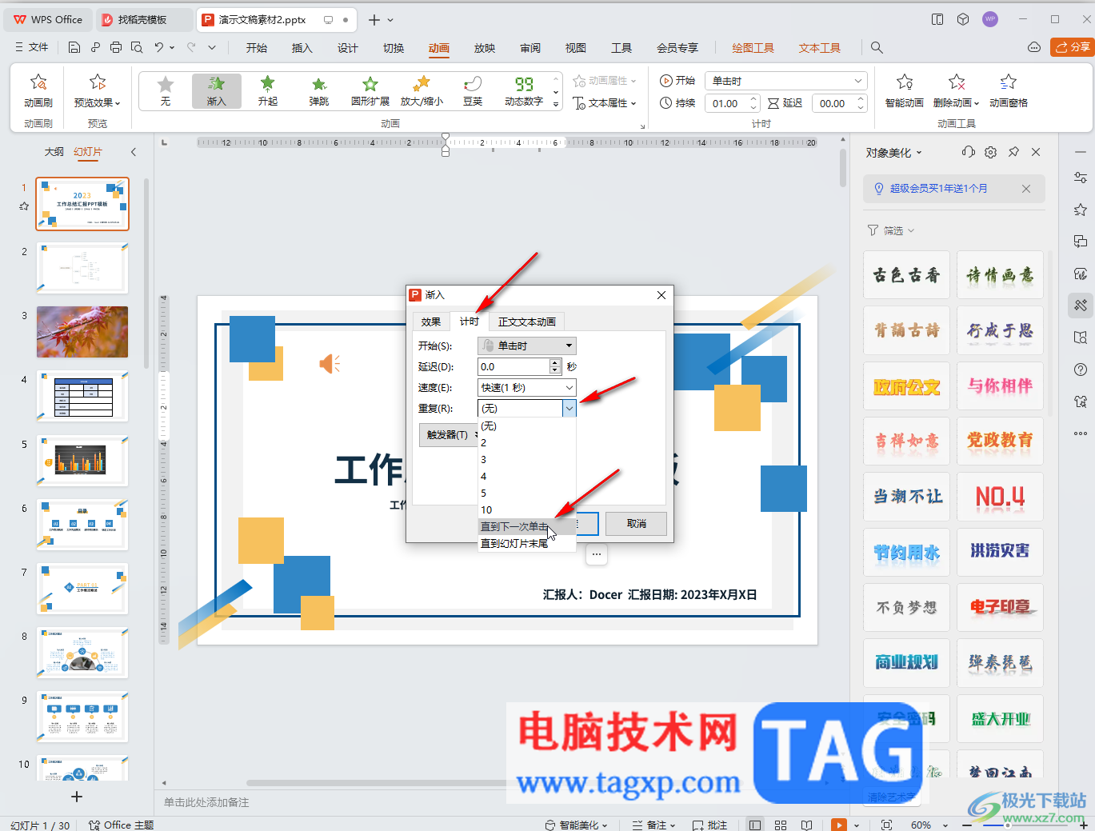Select 直到幻灯片末尾 repeat option
This screenshot has height=831, width=1095.
pos(526,543)
